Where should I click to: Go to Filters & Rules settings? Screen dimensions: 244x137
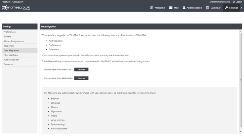coord(11,55)
